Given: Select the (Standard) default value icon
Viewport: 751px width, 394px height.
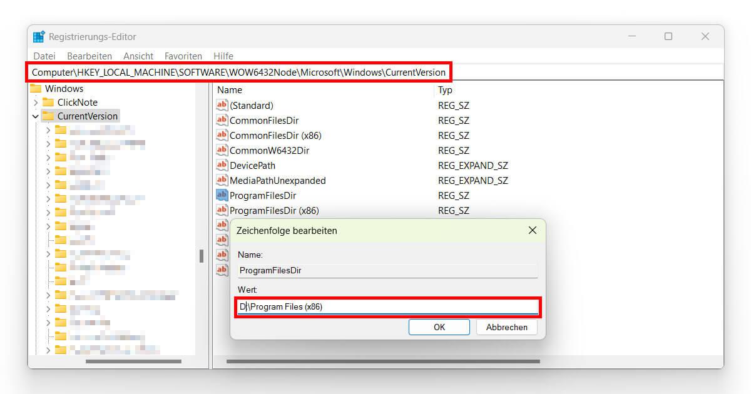Looking at the screenshot, I should point(222,105).
